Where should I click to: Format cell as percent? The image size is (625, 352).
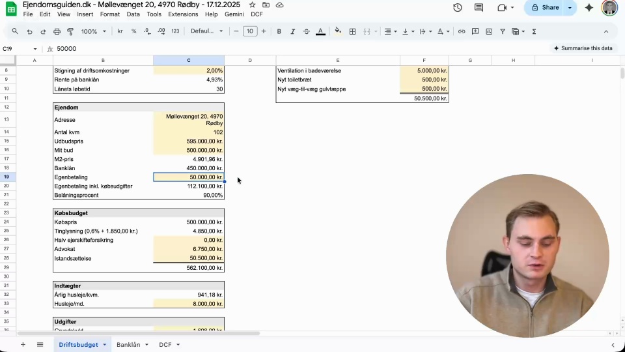134,31
